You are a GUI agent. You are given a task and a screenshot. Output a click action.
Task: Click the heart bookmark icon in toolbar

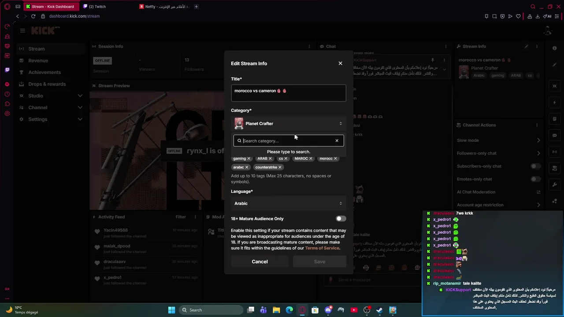518,16
